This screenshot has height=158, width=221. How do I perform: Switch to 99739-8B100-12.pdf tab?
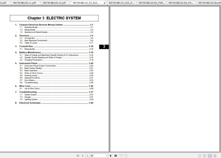tap(55, 3)
